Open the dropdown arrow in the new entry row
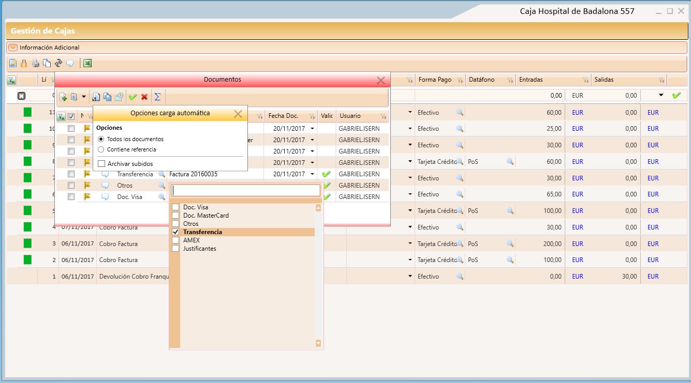This screenshot has height=383, width=691. (661, 96)
